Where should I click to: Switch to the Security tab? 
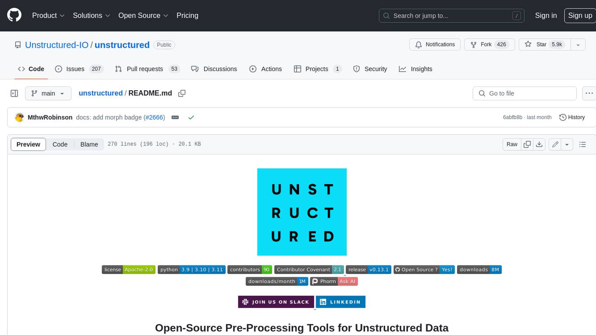[370, 69]
